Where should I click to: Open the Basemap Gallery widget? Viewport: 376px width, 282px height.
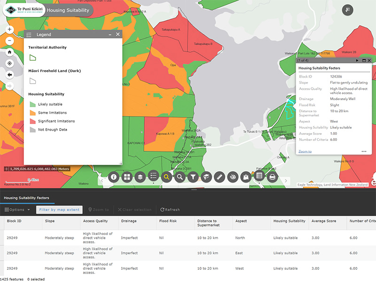[x=126, y=177]
